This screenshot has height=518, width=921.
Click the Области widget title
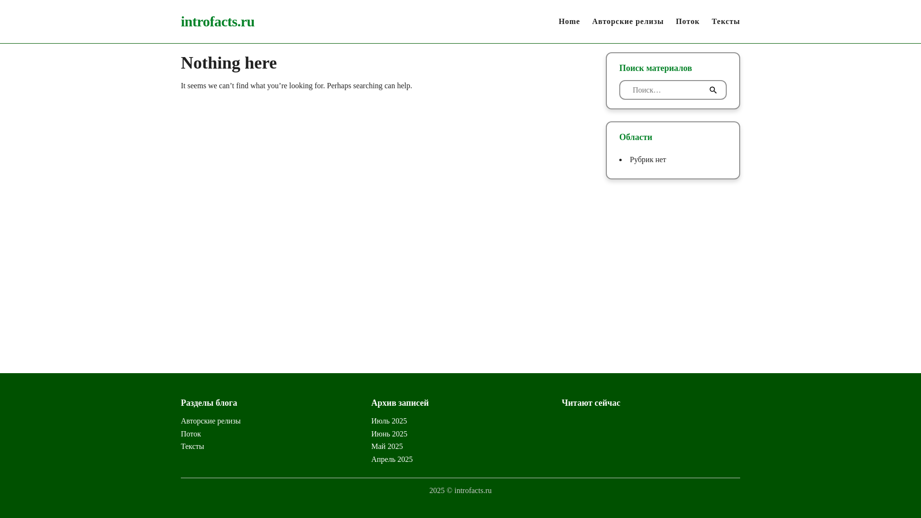[x=636, y=137]
